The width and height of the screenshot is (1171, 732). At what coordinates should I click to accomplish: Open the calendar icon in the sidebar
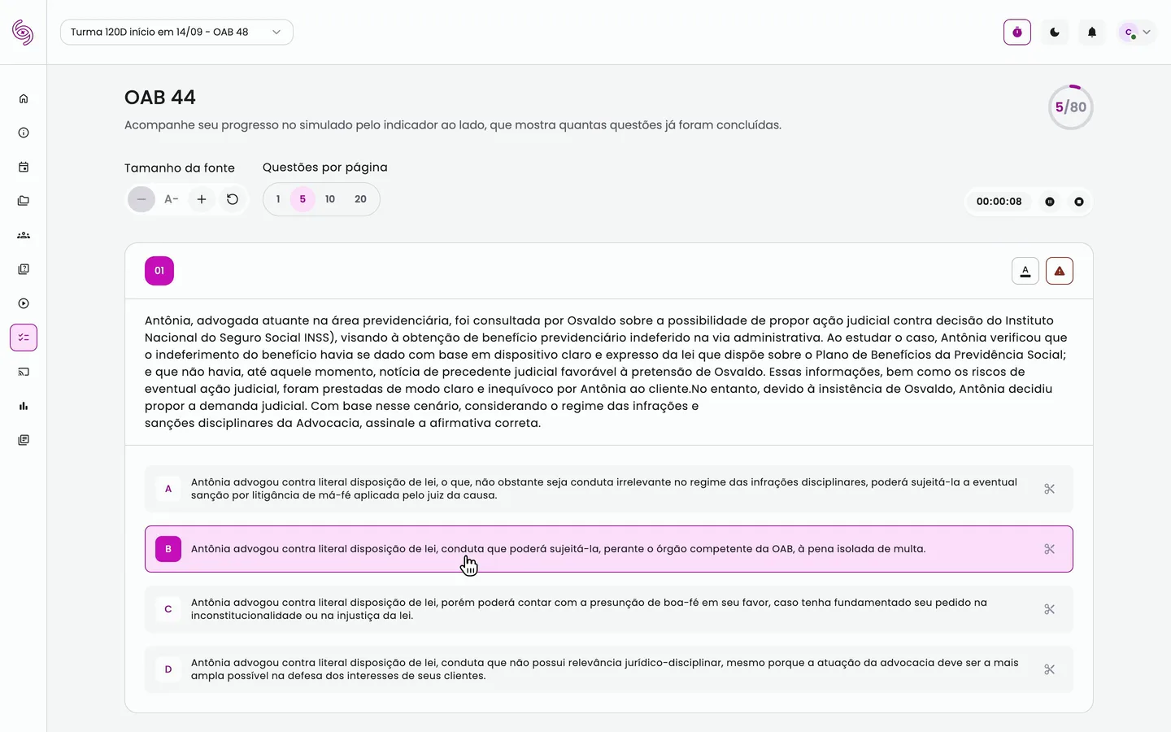coord(24,167)
